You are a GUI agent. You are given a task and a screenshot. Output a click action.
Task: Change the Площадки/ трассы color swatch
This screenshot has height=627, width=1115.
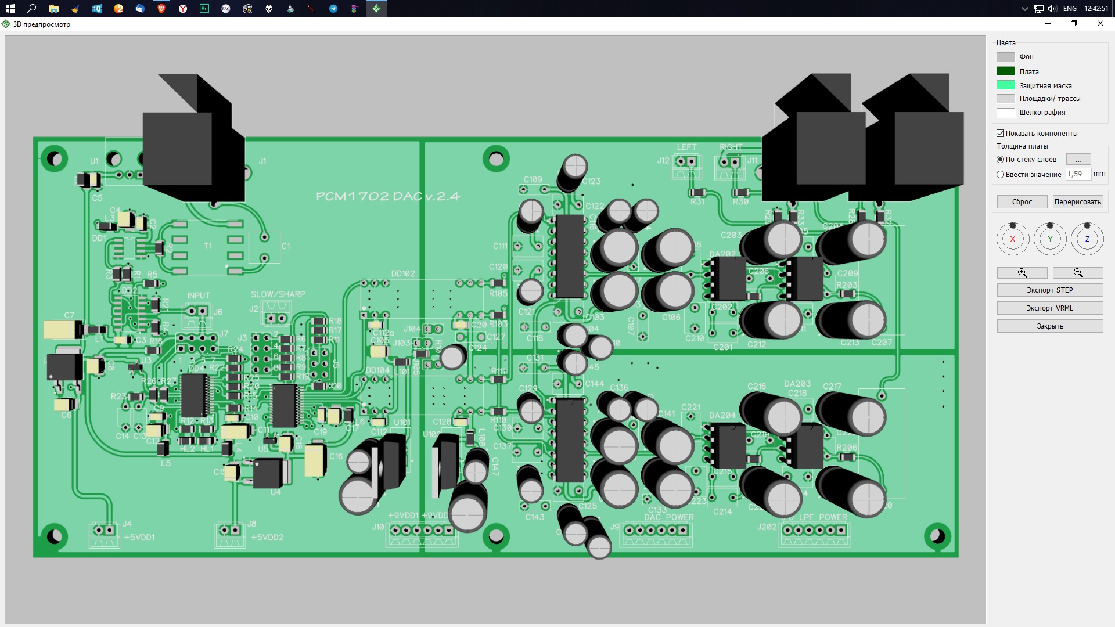pos(1006,99)
